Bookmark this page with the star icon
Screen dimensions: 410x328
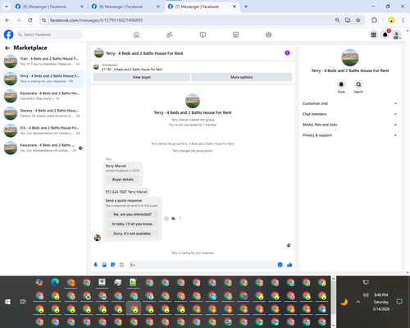coord(358,20)
